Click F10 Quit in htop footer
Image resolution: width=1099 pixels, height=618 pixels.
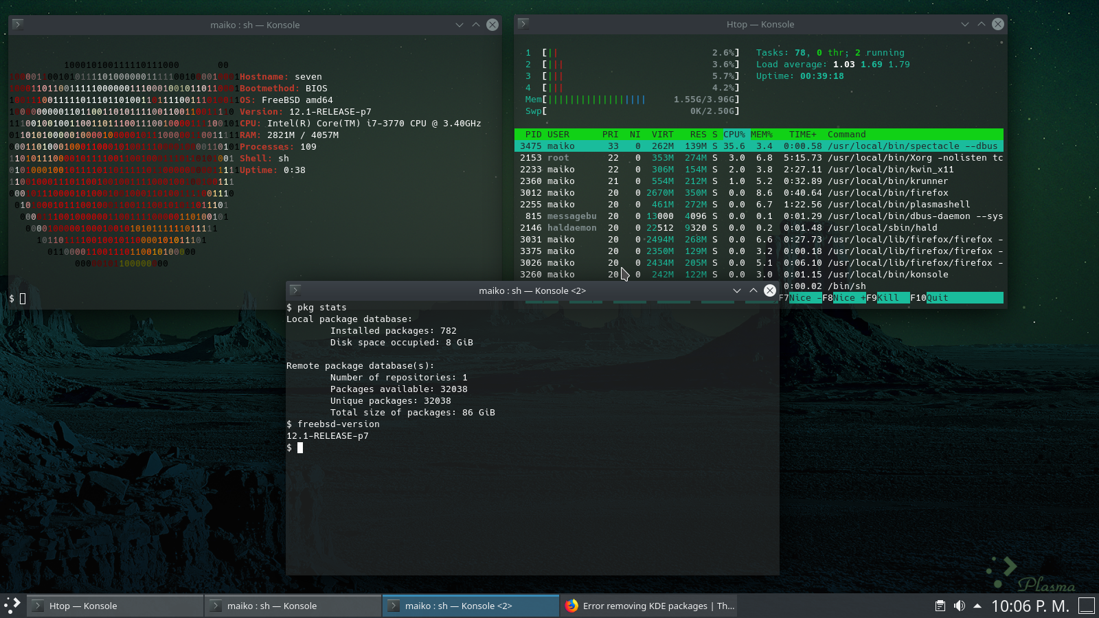pyautogui.click(x=929, y=298)
